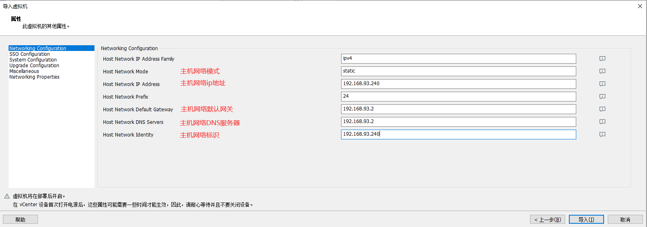This screenshot has height=227, width=647.
Task: Focus the Host Network Mode field containing static
Action: point(458,71)
